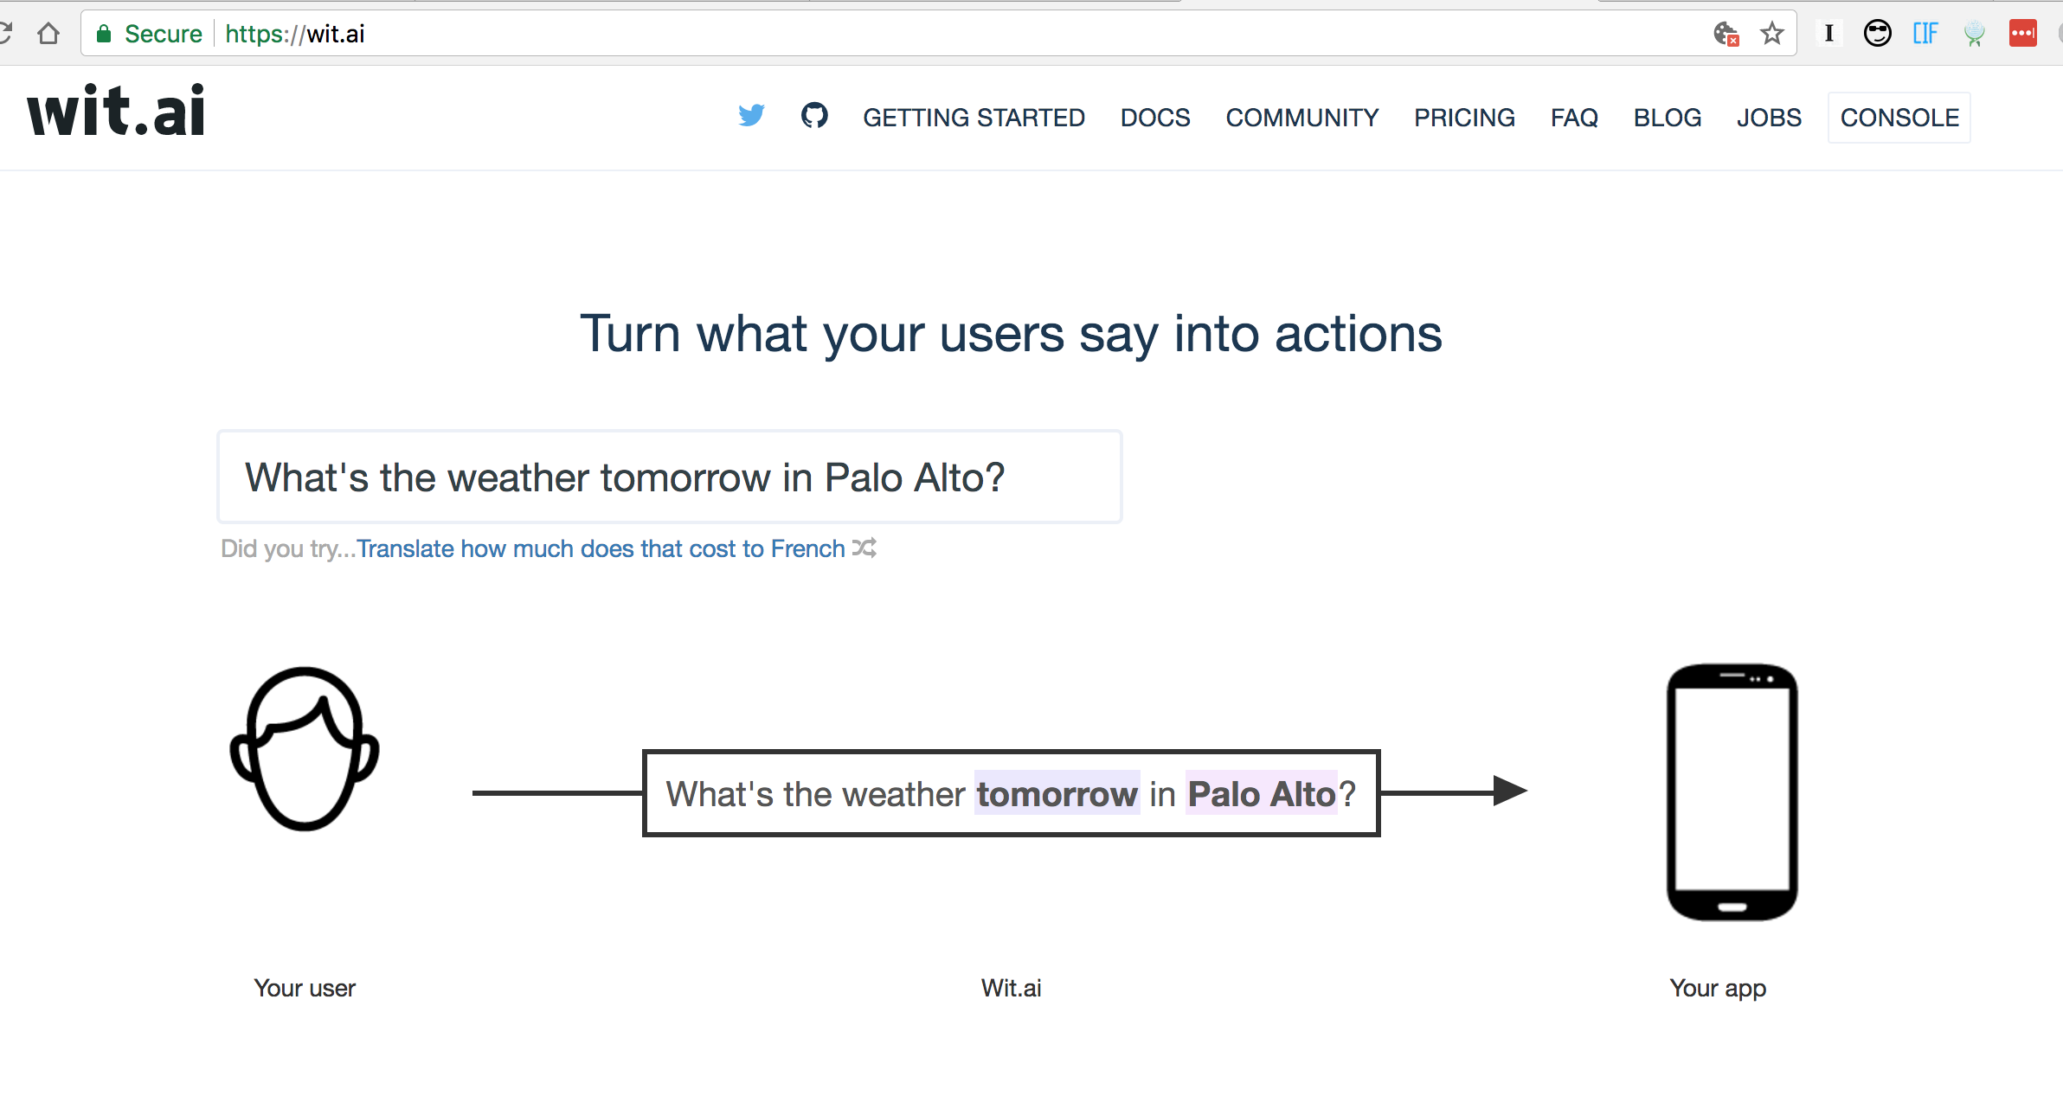Click the translate icon in address bar
The image size is (2063, 1102).
click(1726, 34)
